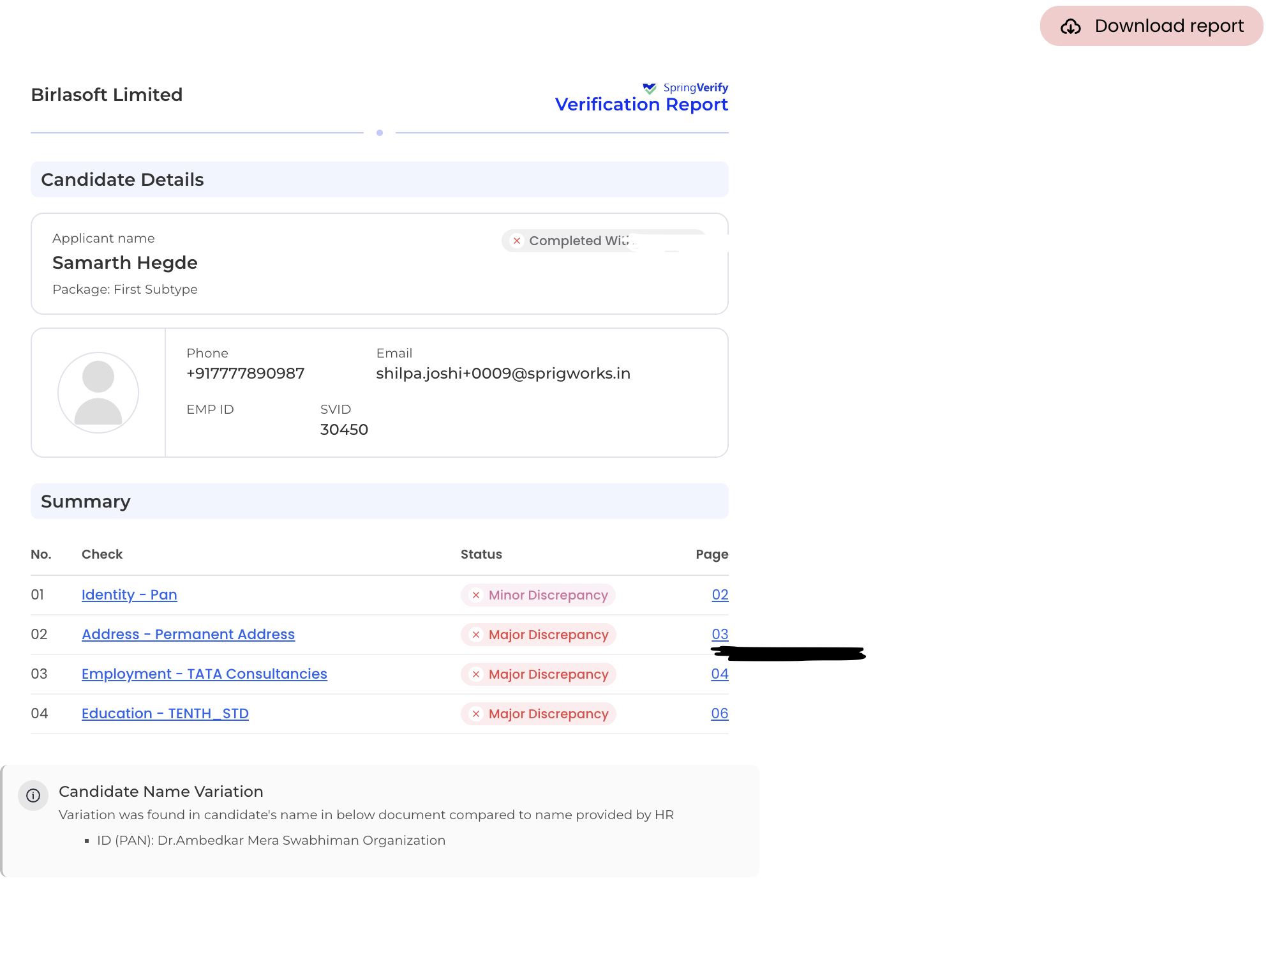Click X icon on Permanent Address status badge

click(476, 635)
